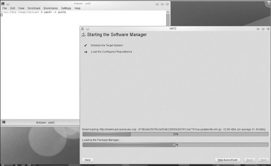The height and width of the screenshot is (166, 271).
Task: Open the File menu in terminal
Action: tap(5, 8)
